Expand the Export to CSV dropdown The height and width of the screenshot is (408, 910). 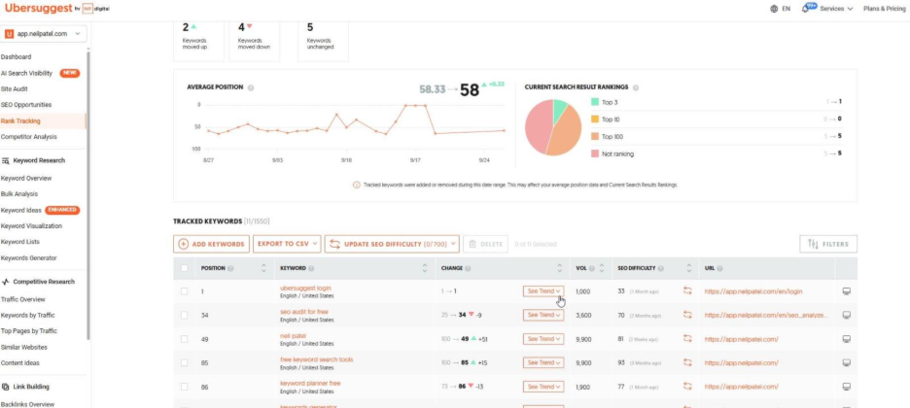tap(287, 244)
